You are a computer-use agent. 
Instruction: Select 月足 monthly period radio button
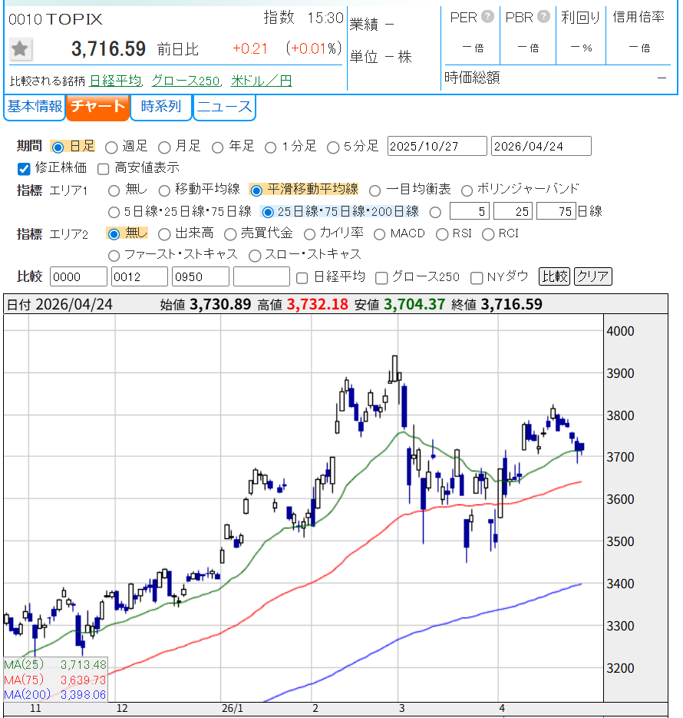click(164, 147)
